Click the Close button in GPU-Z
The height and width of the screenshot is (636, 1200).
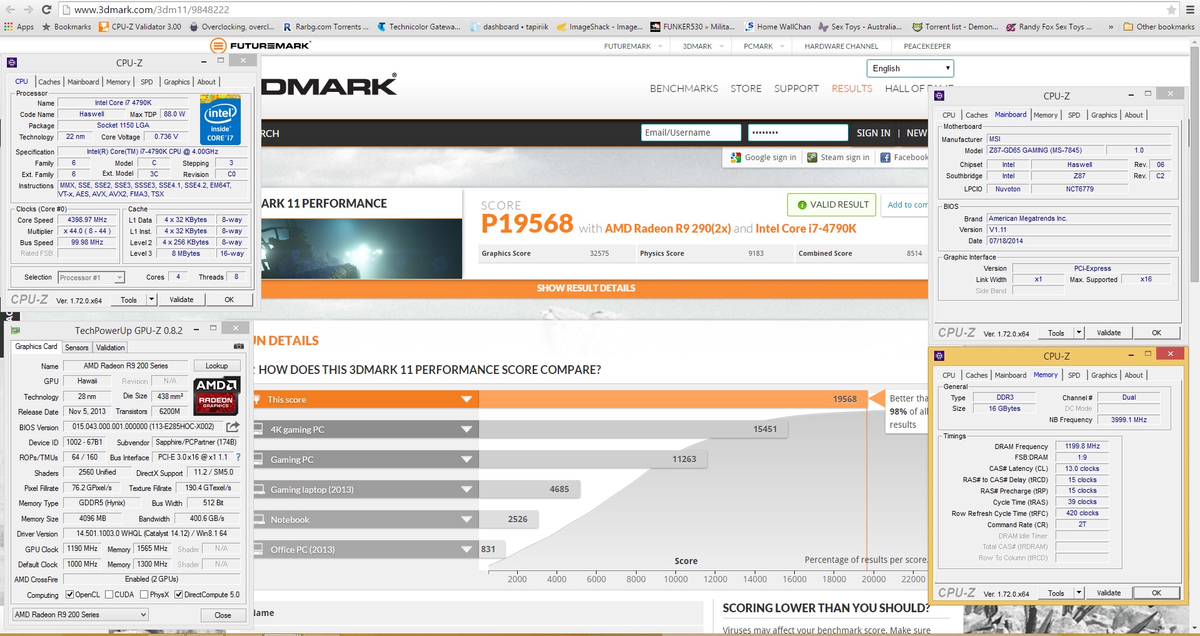coord(223,615)
